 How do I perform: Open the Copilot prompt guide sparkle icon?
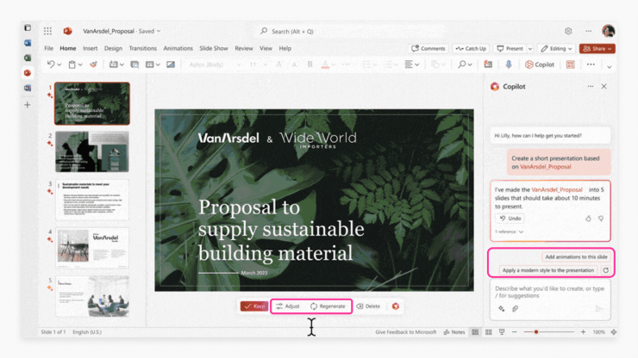[501, 309]
